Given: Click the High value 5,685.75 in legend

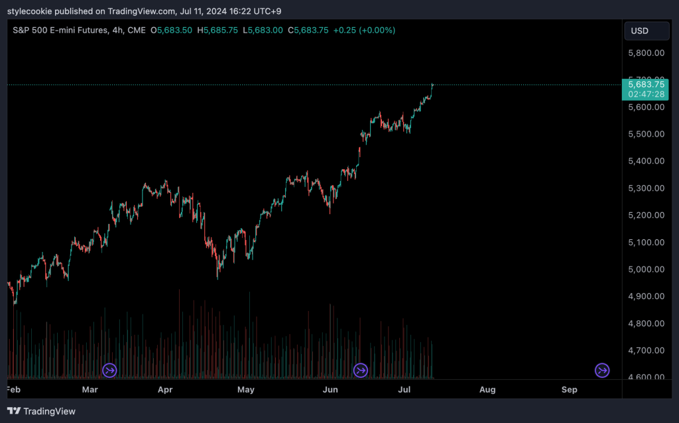Looking at the screenshot, I should (220, 30).
